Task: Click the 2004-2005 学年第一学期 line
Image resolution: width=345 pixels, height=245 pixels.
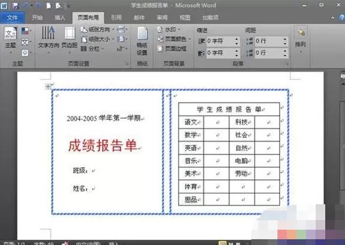Action: (104, 118)
